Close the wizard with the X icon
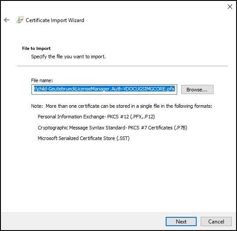 click(230, 7)
